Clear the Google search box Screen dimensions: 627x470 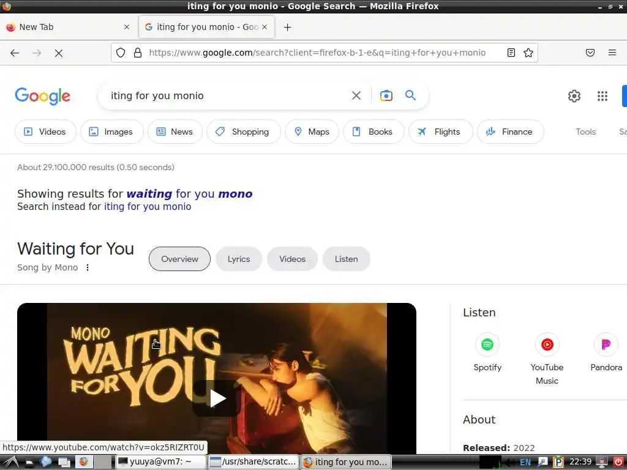tap(356, 95)
